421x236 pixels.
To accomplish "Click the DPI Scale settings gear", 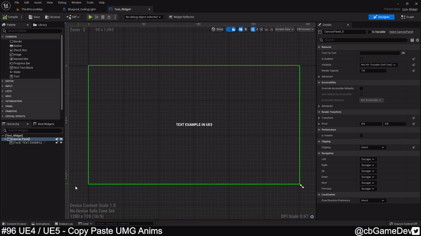I will [312, 217].
